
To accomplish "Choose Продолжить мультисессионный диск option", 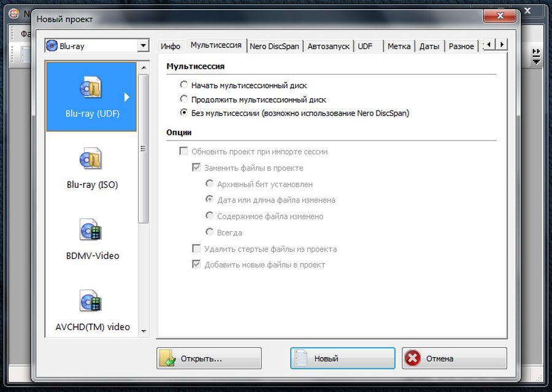I will (x=183, y=99).
